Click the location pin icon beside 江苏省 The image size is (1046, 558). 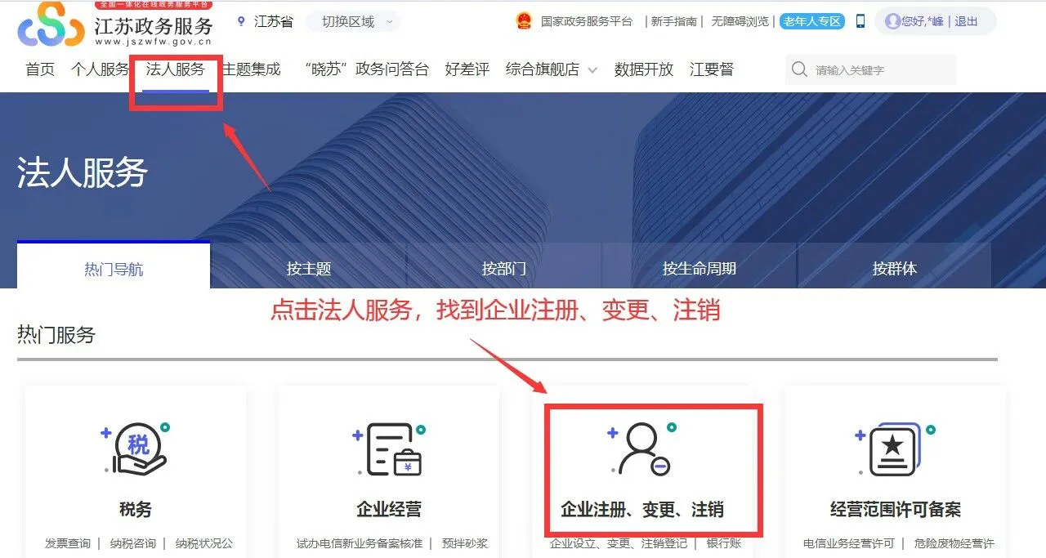tap(241, 21)
